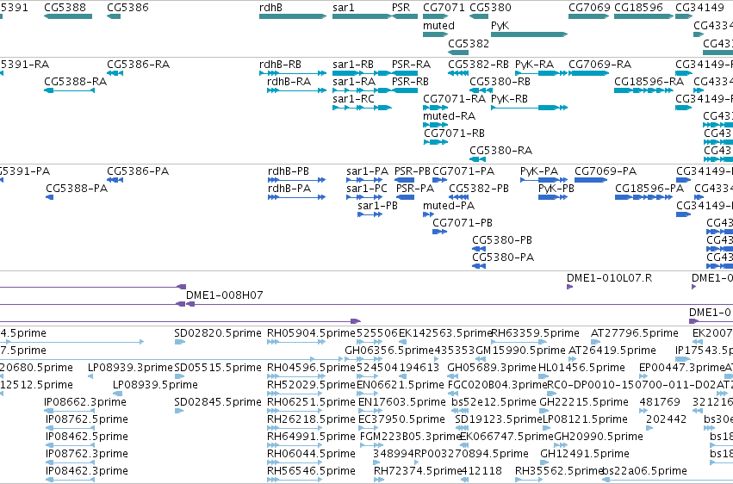Select the CG5388 gene feature

coord(68,16)
